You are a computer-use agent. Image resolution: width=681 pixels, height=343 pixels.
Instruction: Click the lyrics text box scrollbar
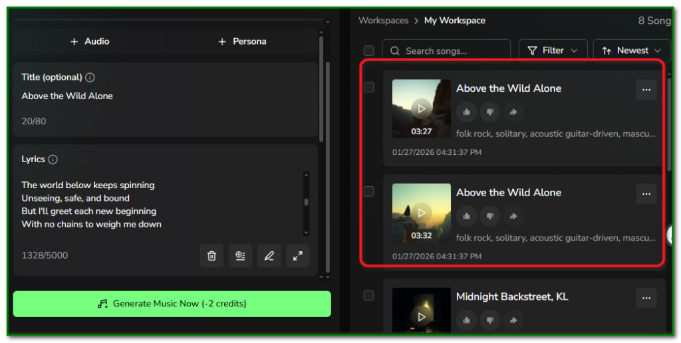pos(306,203)
